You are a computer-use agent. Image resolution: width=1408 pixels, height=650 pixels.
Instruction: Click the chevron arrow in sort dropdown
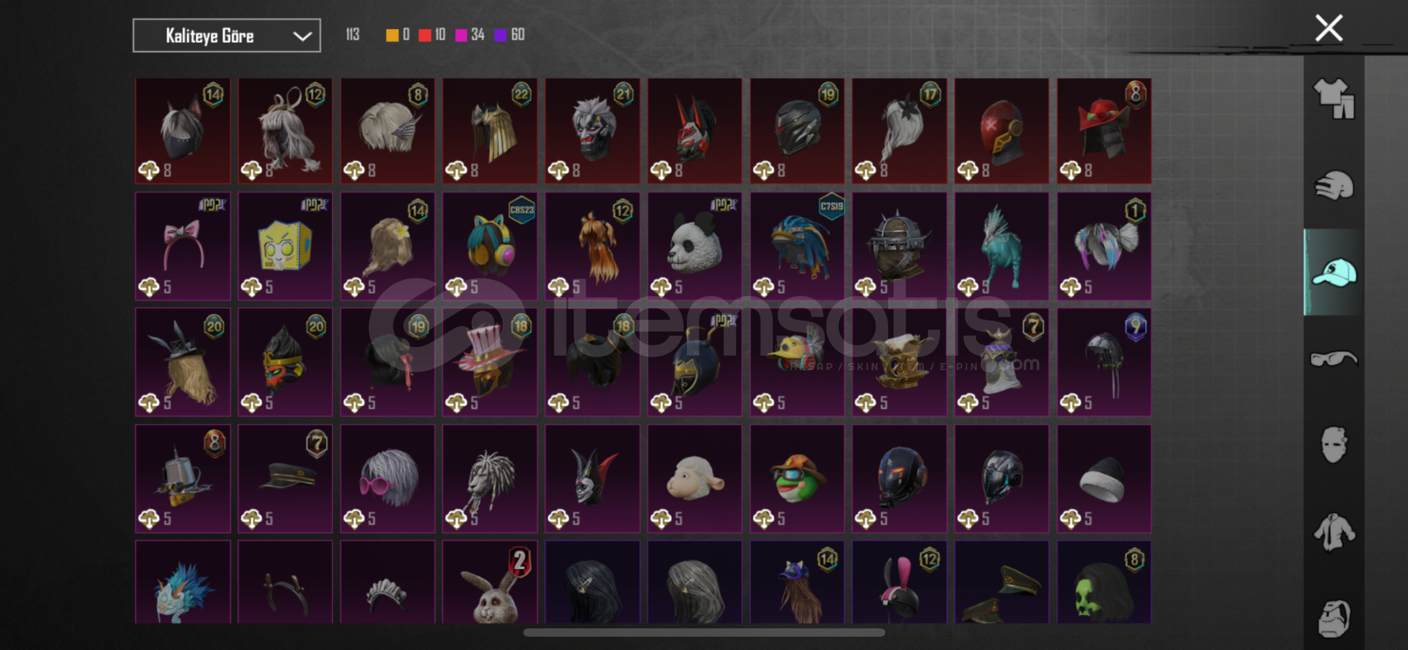[x=302, y=36]
